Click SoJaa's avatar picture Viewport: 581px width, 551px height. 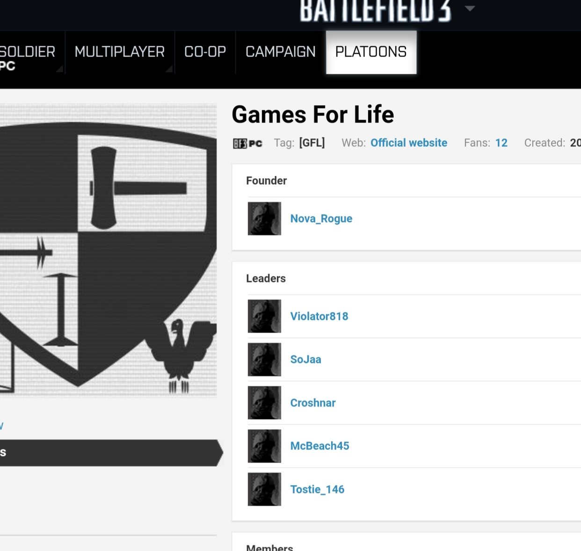coord(264,359)
